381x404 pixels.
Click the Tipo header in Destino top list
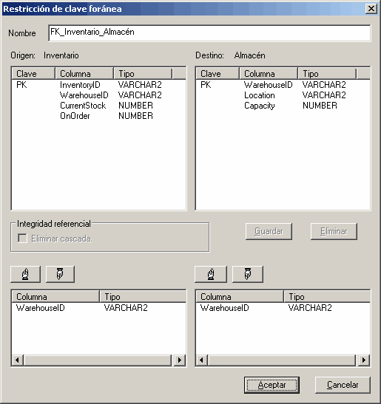click(327, 74)
